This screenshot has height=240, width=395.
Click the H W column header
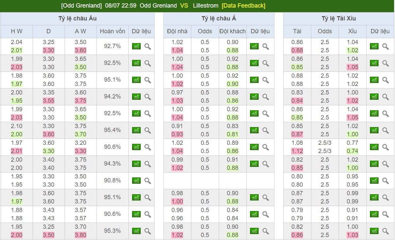[x=16, y=31]
